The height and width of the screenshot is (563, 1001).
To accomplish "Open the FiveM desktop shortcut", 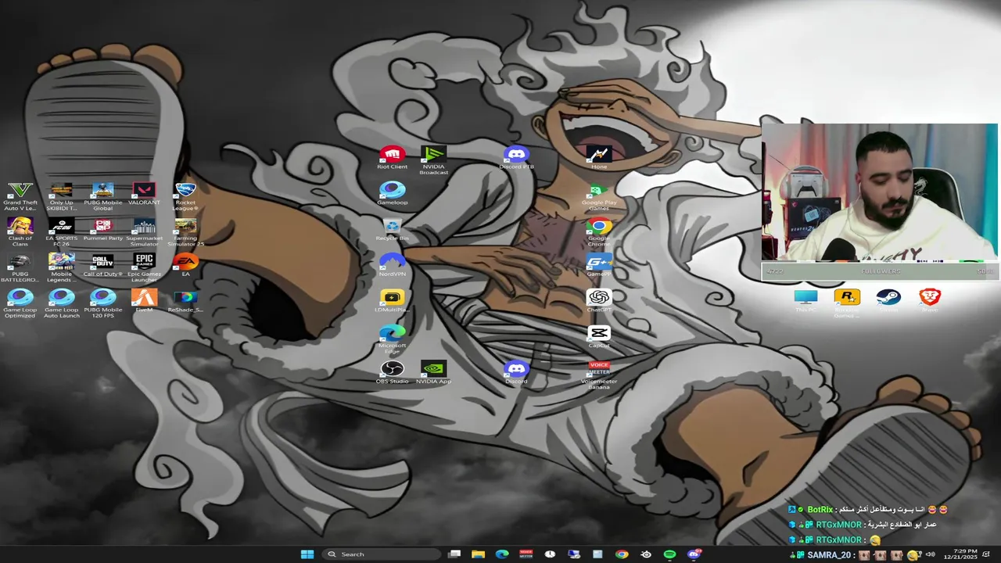I will pyautogui.click(x=144, y=301).
